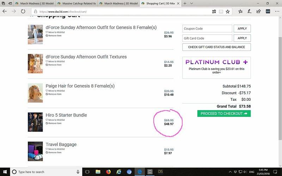Add page to favorites star icon
This screenshot has width=282, height=176.
pos(228,11)
